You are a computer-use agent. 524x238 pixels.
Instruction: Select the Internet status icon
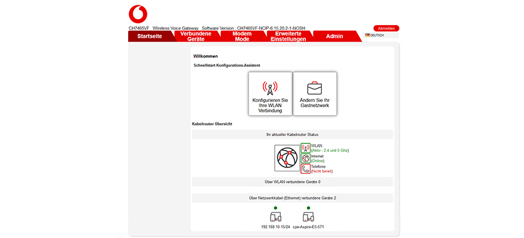(x=305, y=158)
